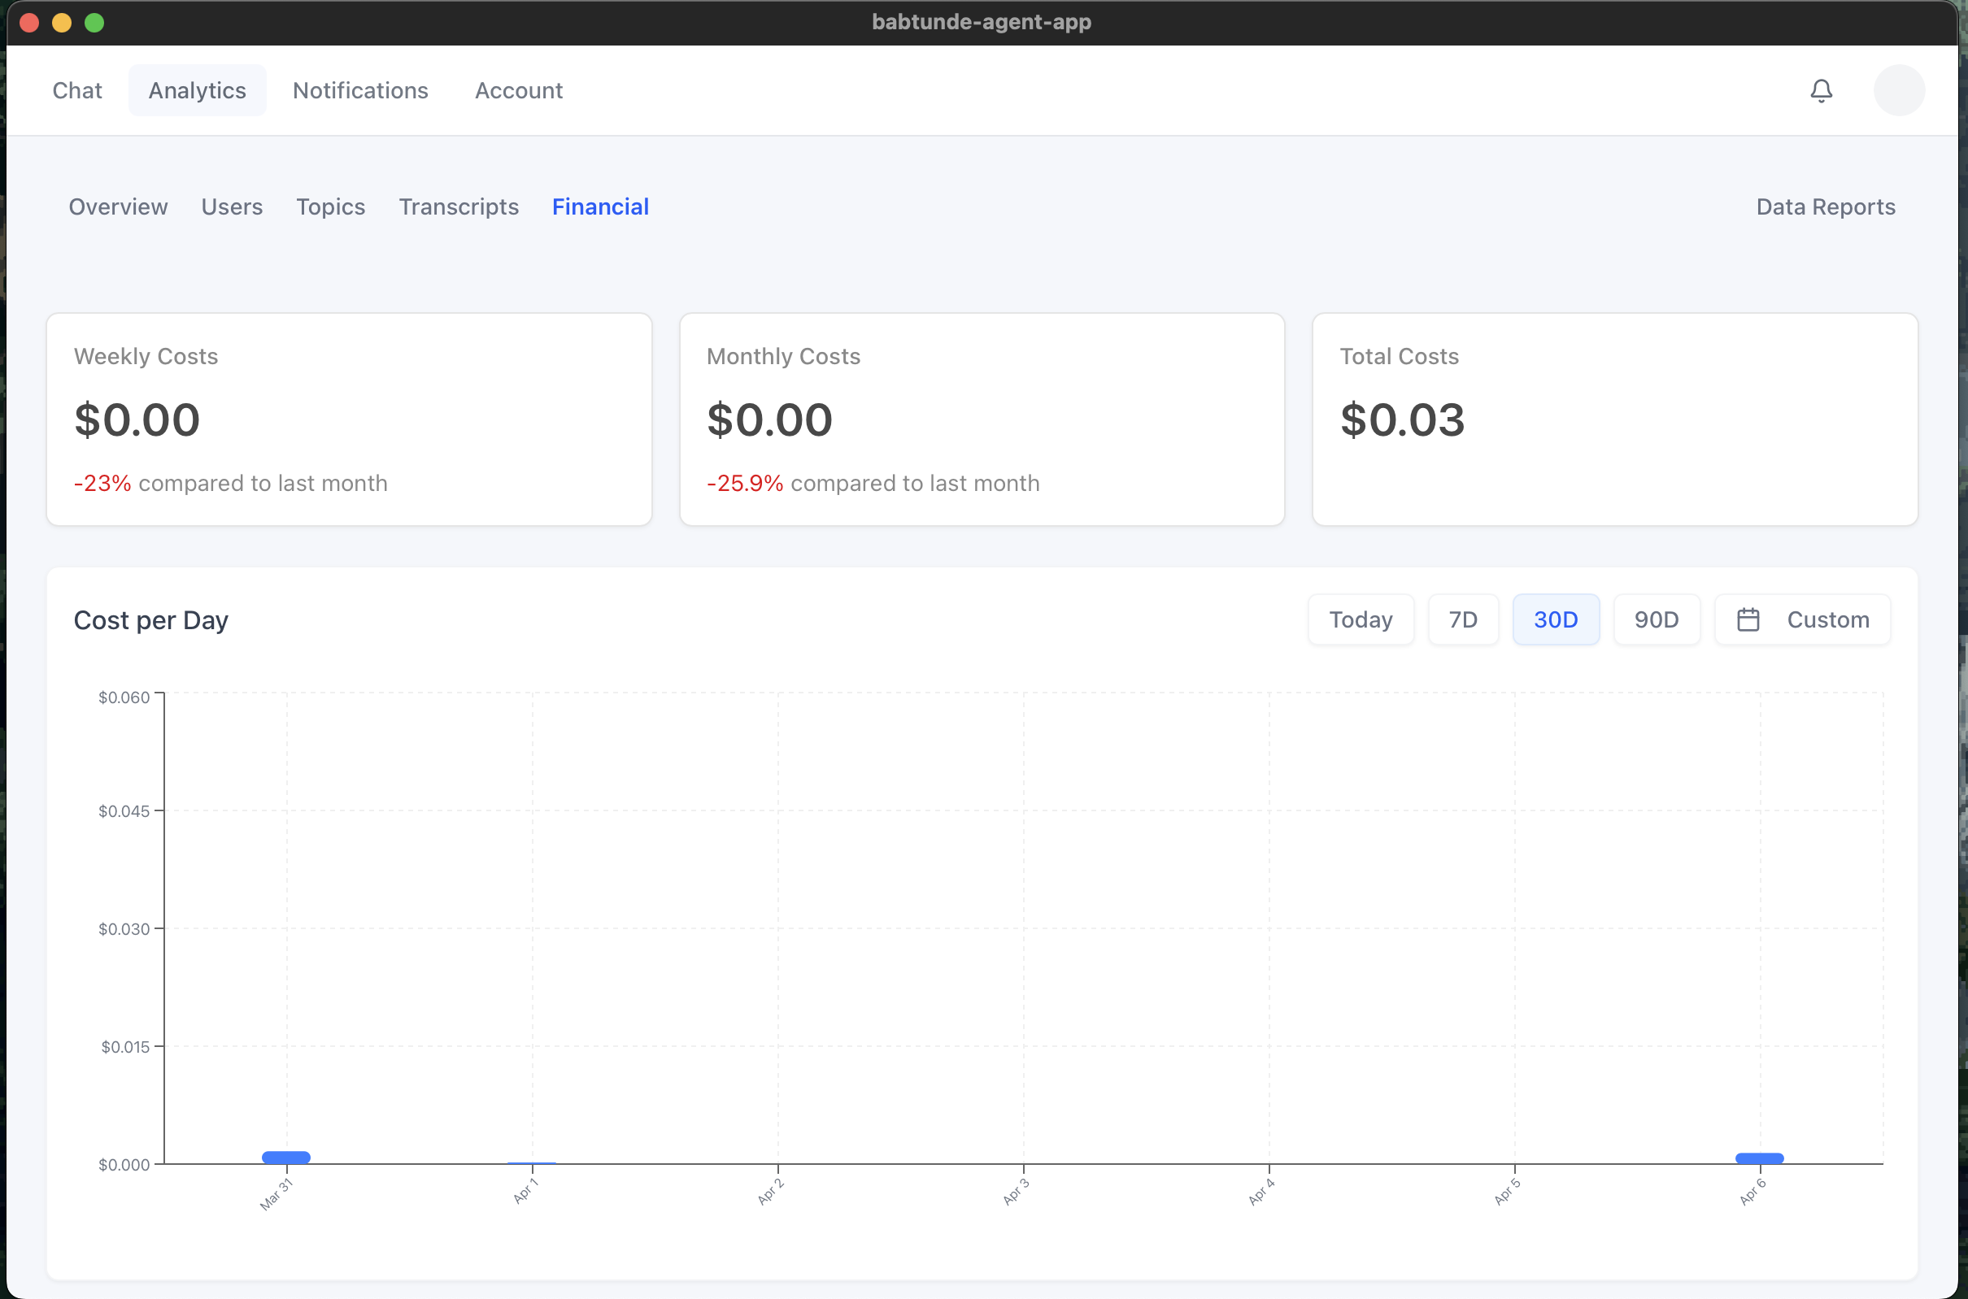
Task: Go to the Account tab
Action: click(x=519, y=90)
